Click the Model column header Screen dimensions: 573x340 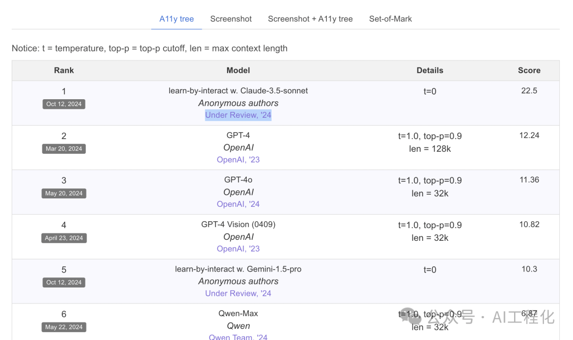coord(238,71)
